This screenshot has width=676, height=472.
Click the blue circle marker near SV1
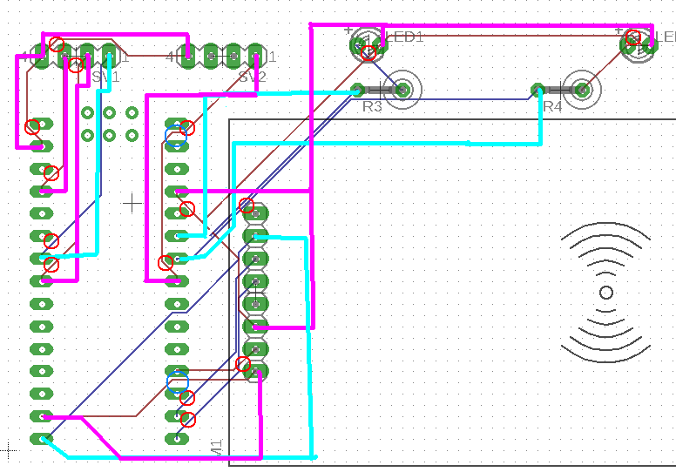pos(176,137)
